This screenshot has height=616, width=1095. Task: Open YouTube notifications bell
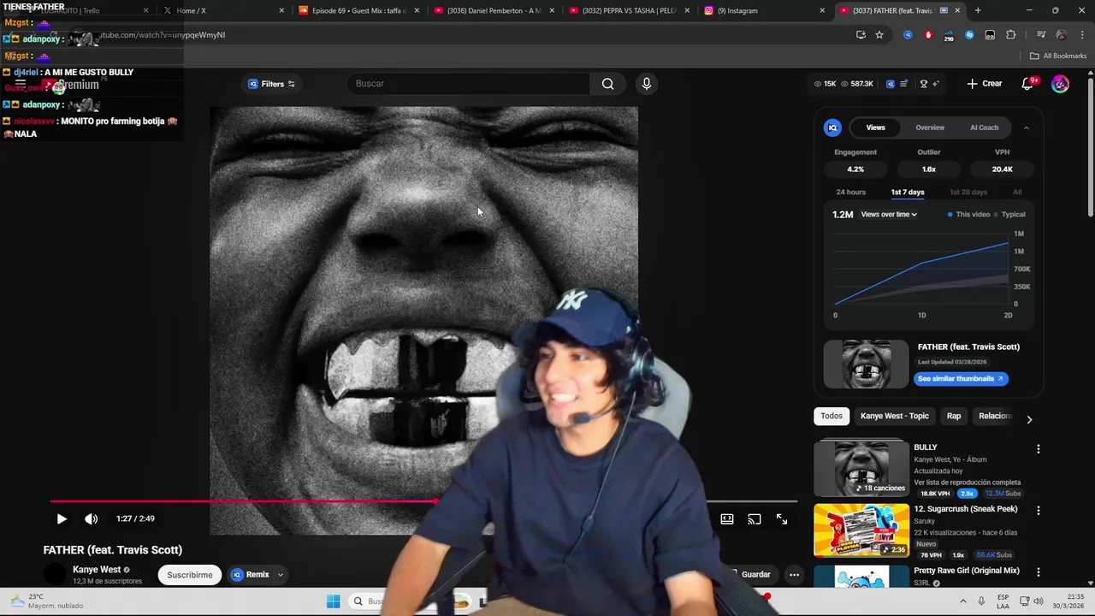[x=1028, y=84]
